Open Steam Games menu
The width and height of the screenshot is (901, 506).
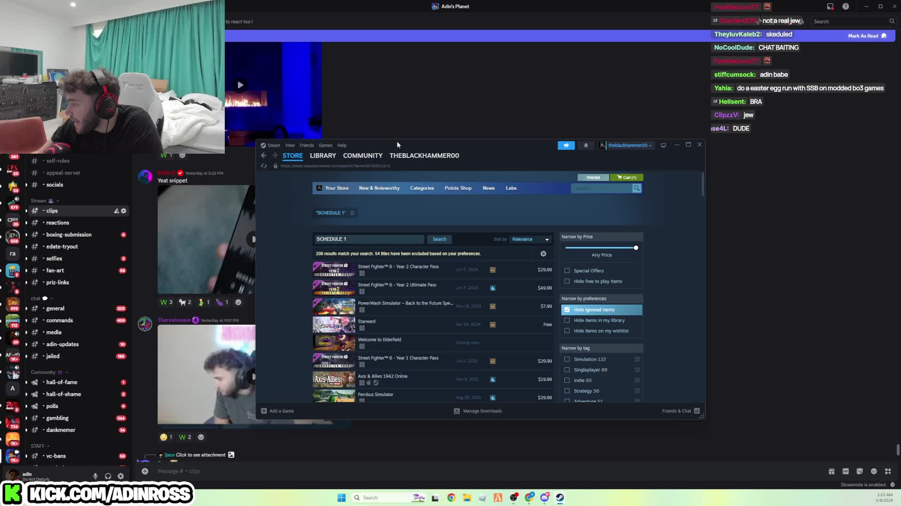coord(325,145)
